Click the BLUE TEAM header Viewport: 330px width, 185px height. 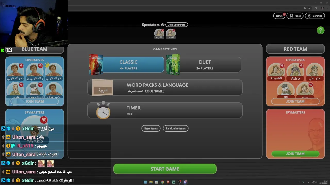click(x=35, y=49)
